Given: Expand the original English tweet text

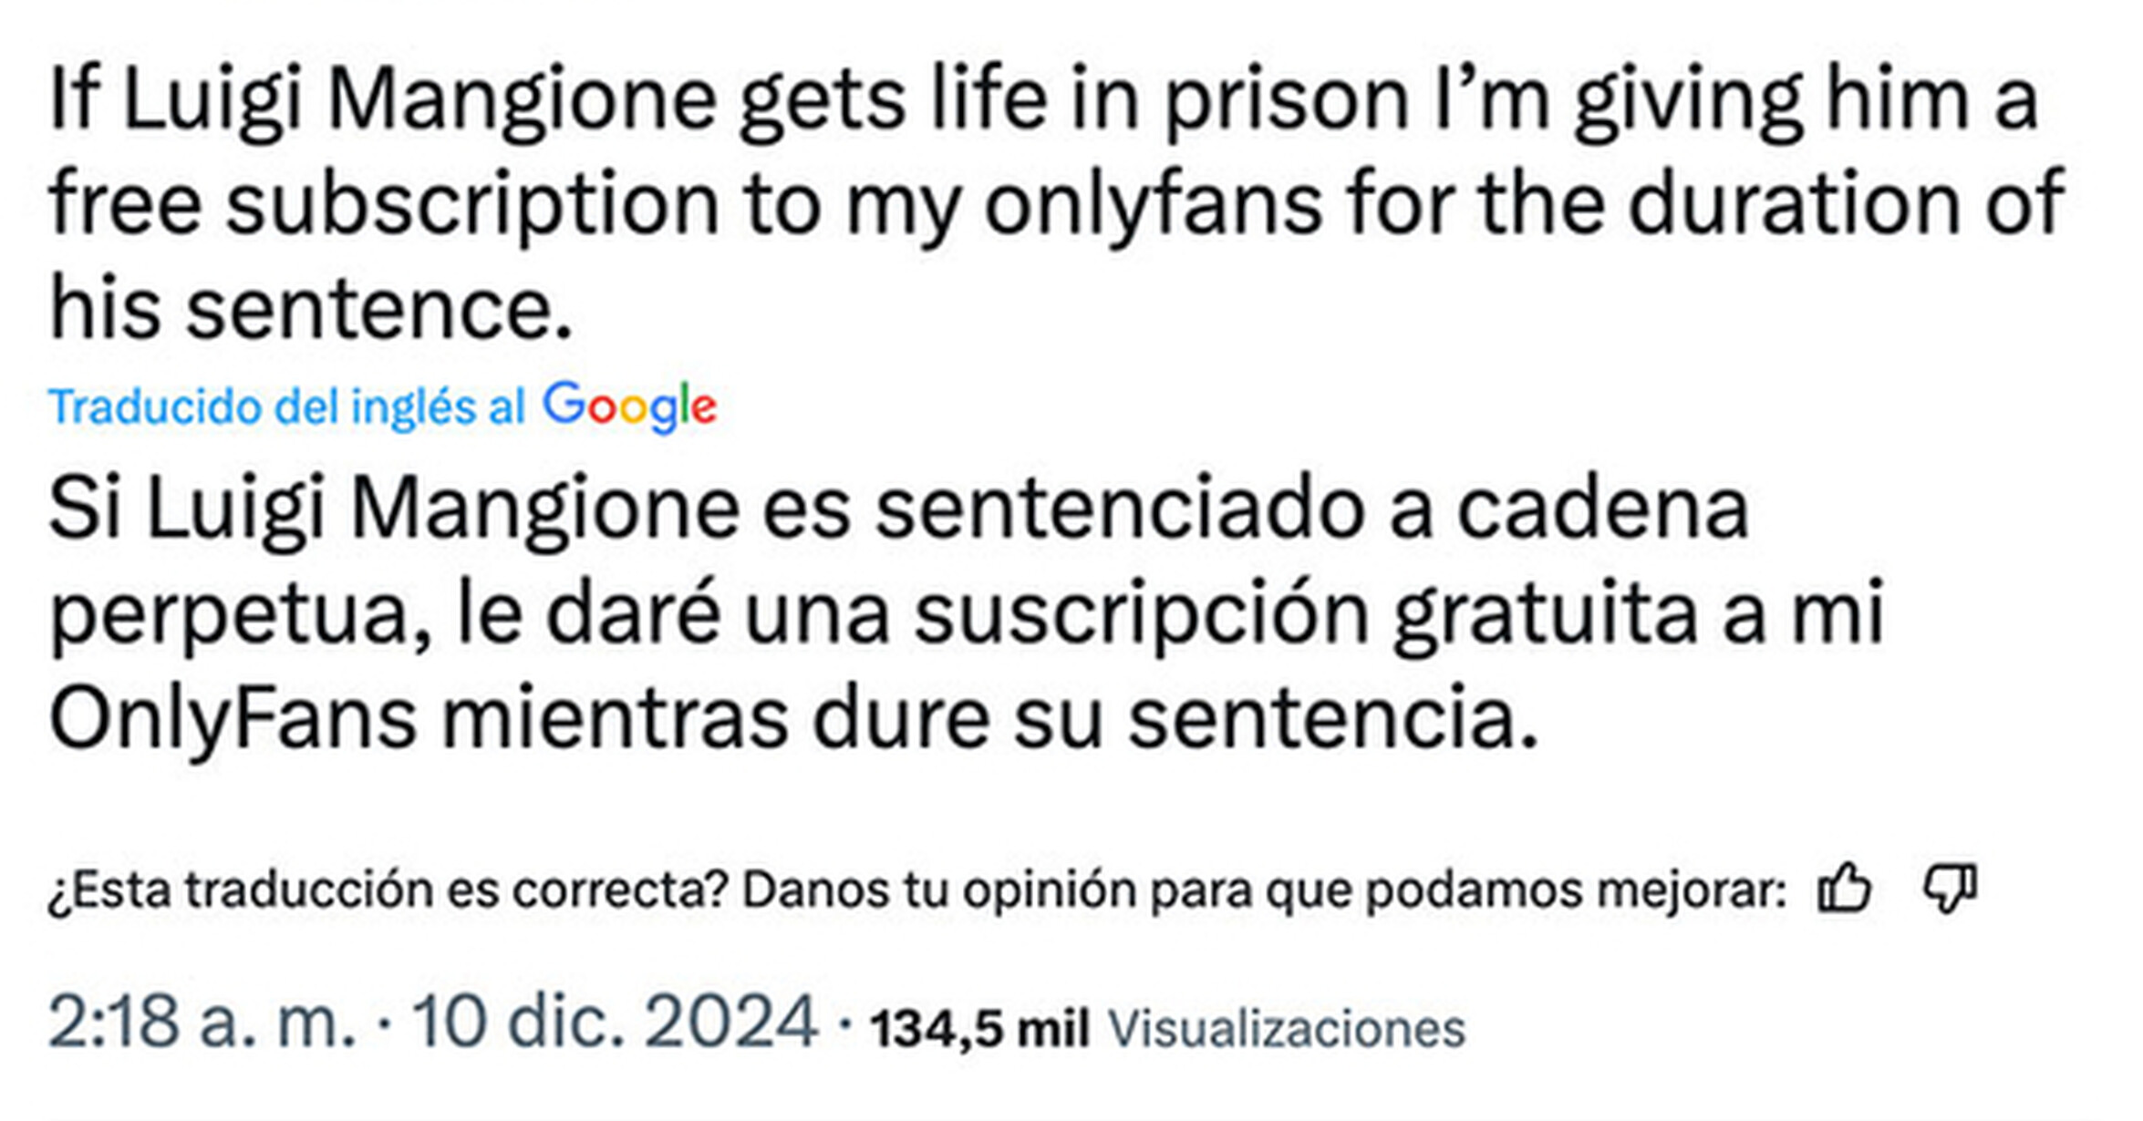Looking at the screenshot, I should pos(1003,191).
